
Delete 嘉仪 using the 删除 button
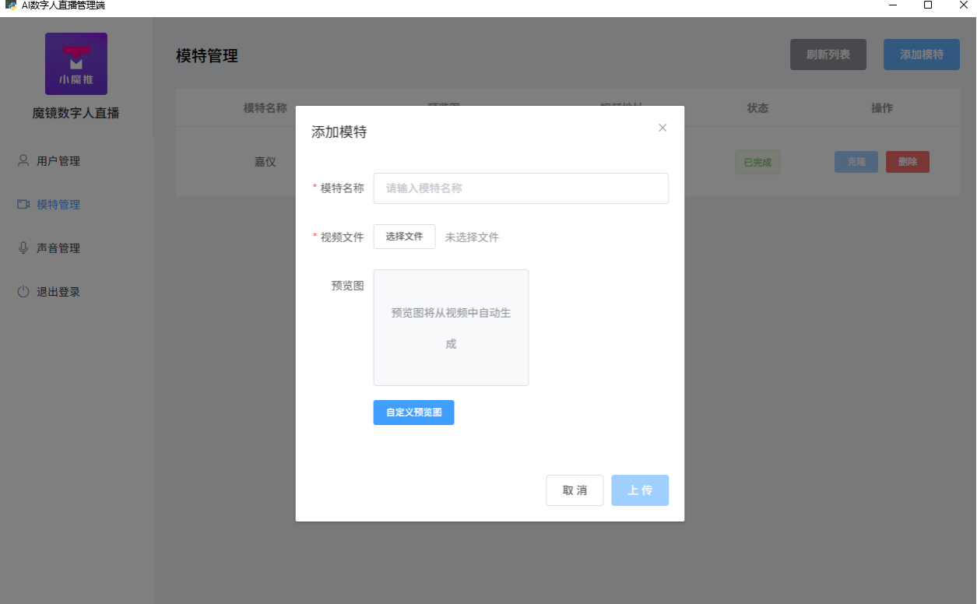point(907,162)
